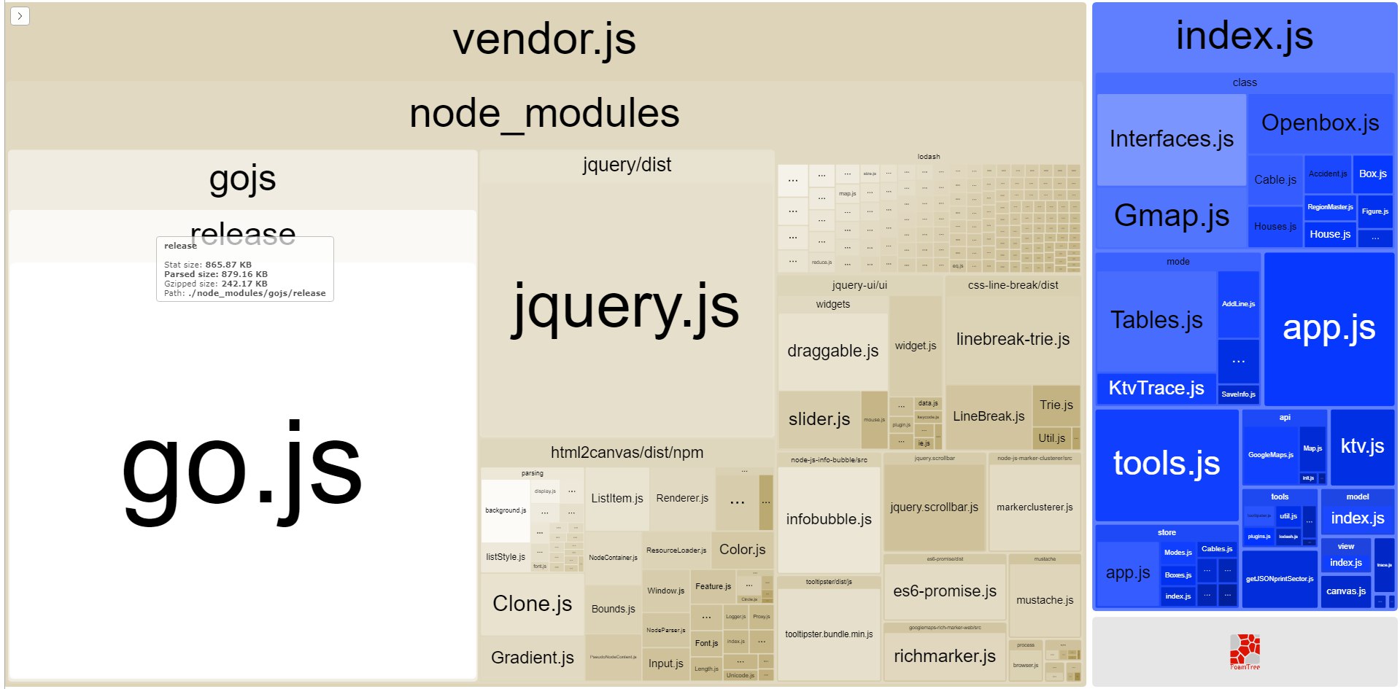The image size is (1400, 689).
Task: Open the FoamTree logo tile
Action: click(x=1245, y=650)
